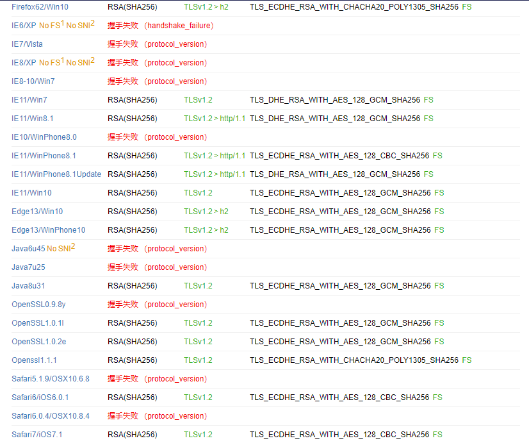The width and height of the screenshot is (529, 443).
Task: Click 'TLSv1.2' in the OpenSSL1.0.2e row
Action: tap(198, 341)
